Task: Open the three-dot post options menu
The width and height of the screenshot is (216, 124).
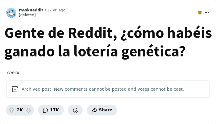Action: coord(207,13)
